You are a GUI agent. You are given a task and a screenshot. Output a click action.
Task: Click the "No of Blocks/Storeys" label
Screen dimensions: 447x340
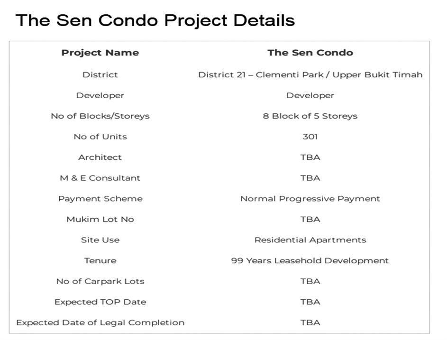tap(100, 116)
